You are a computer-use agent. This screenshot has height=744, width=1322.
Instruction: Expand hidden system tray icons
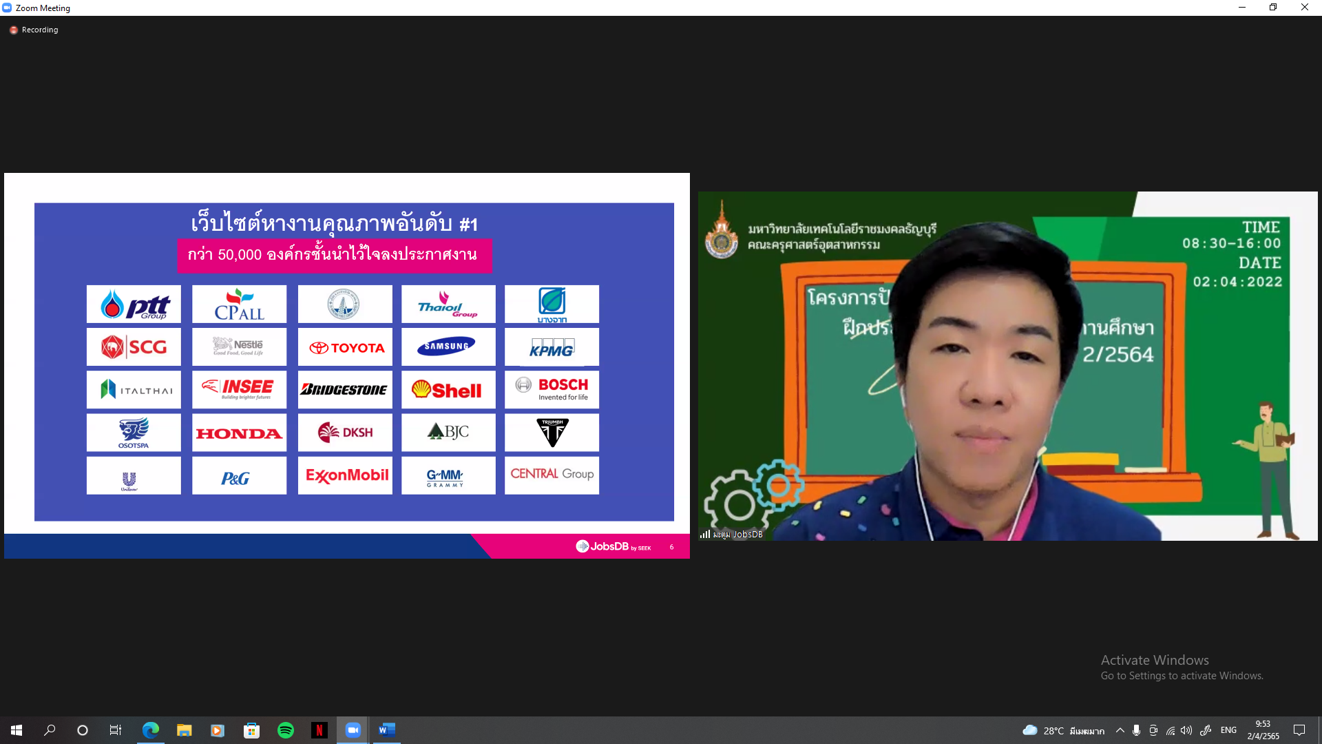tap(1120, 730)
